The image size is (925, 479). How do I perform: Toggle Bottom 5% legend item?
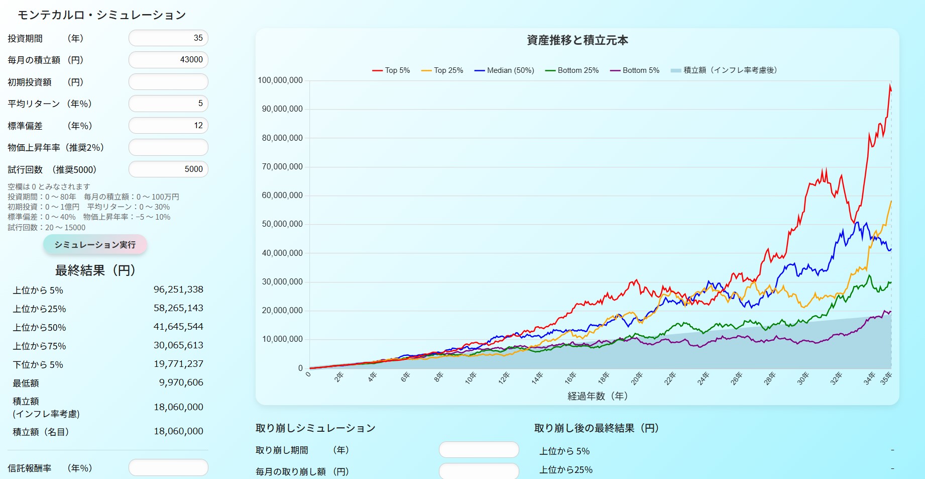point(635,70)
